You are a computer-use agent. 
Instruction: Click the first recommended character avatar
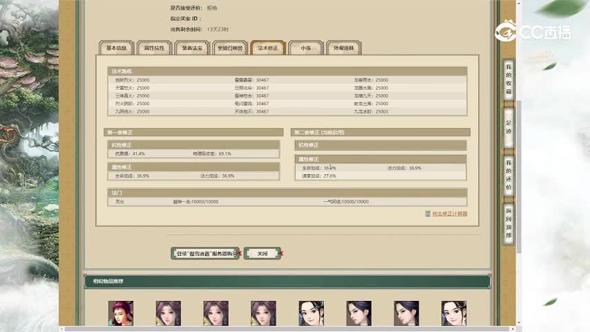(120, 313)
